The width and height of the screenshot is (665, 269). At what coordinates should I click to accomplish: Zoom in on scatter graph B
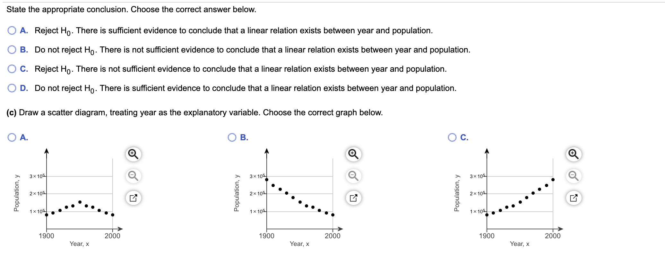pos(353,153)
